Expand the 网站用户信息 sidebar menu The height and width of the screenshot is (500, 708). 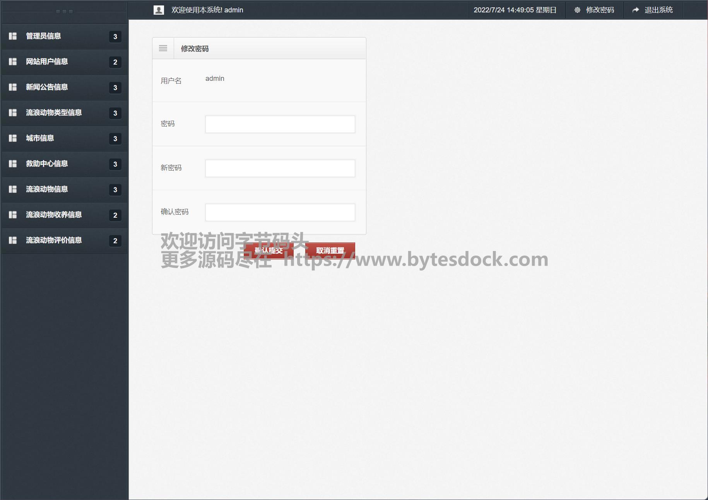click(x=47, y=61)
